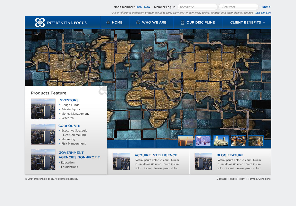Expand the Client Benefits dropdown arrow
The height and width of the screenshot is (206, 296).
[x=264, y=22]
